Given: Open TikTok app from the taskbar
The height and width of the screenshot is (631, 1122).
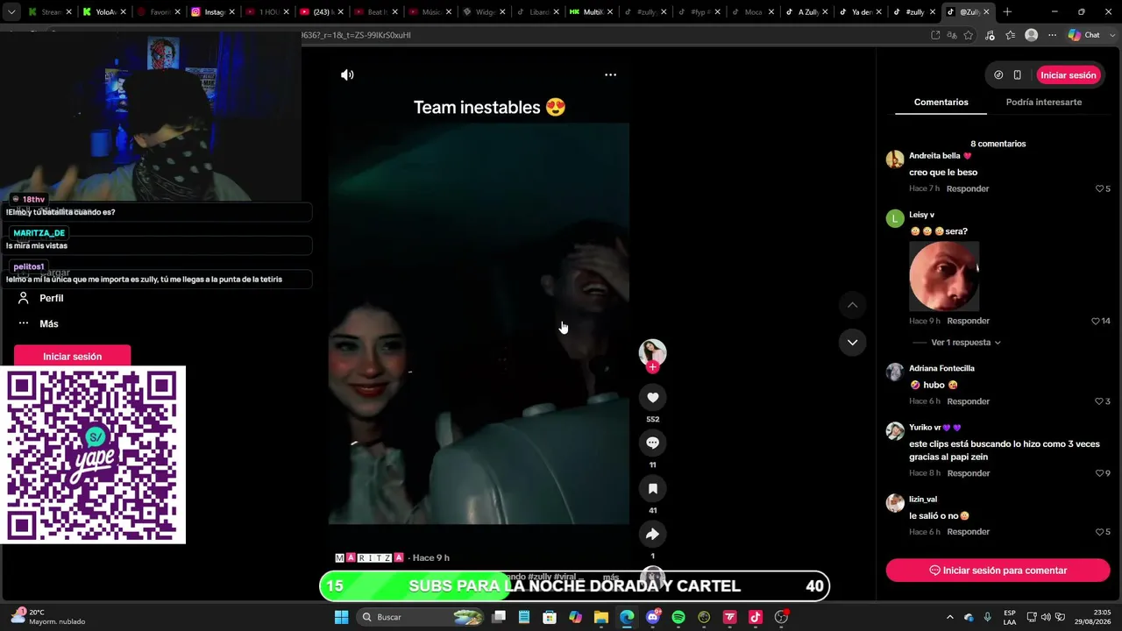Looking at the screenshot, I should [756, 618].
